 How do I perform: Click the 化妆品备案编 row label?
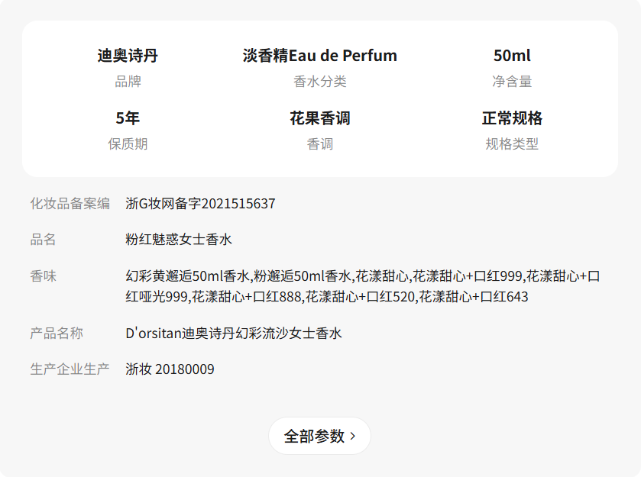(x=70, y=204)
